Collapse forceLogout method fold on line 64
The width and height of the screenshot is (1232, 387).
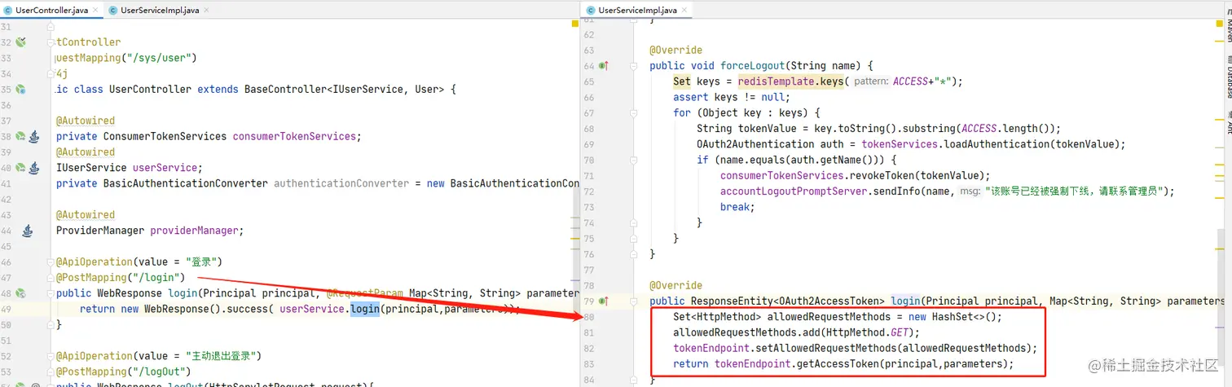click(x=633, y=65)
